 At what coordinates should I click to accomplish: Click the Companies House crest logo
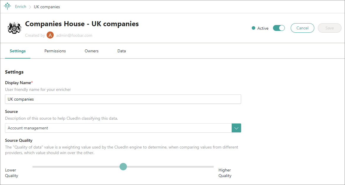pyautogui.click(x=14, y=28)
